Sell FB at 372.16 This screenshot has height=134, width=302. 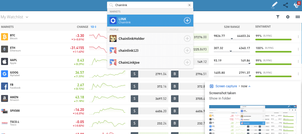click(149, 86)
